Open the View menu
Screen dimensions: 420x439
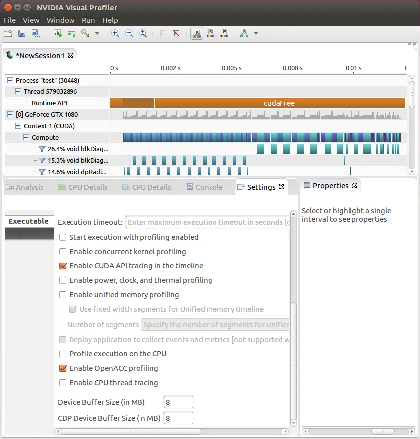(x=31, y=20)
